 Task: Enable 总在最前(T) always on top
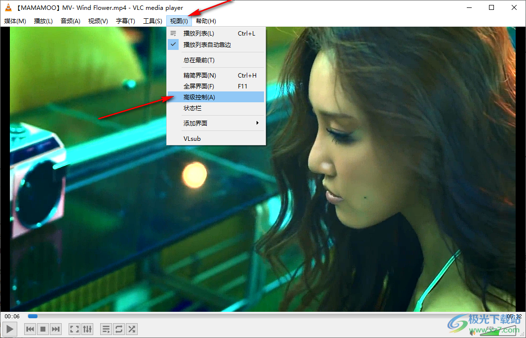(x=216, y=60)
